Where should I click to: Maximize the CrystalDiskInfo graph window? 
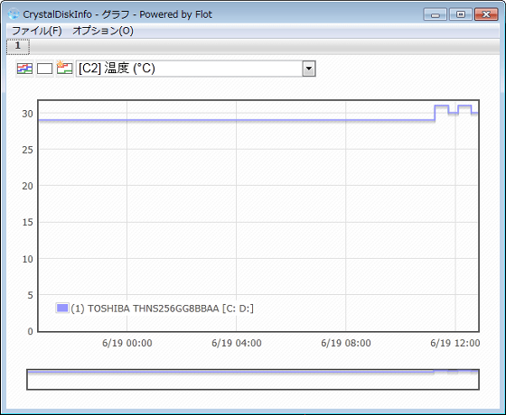click(461, 14)
